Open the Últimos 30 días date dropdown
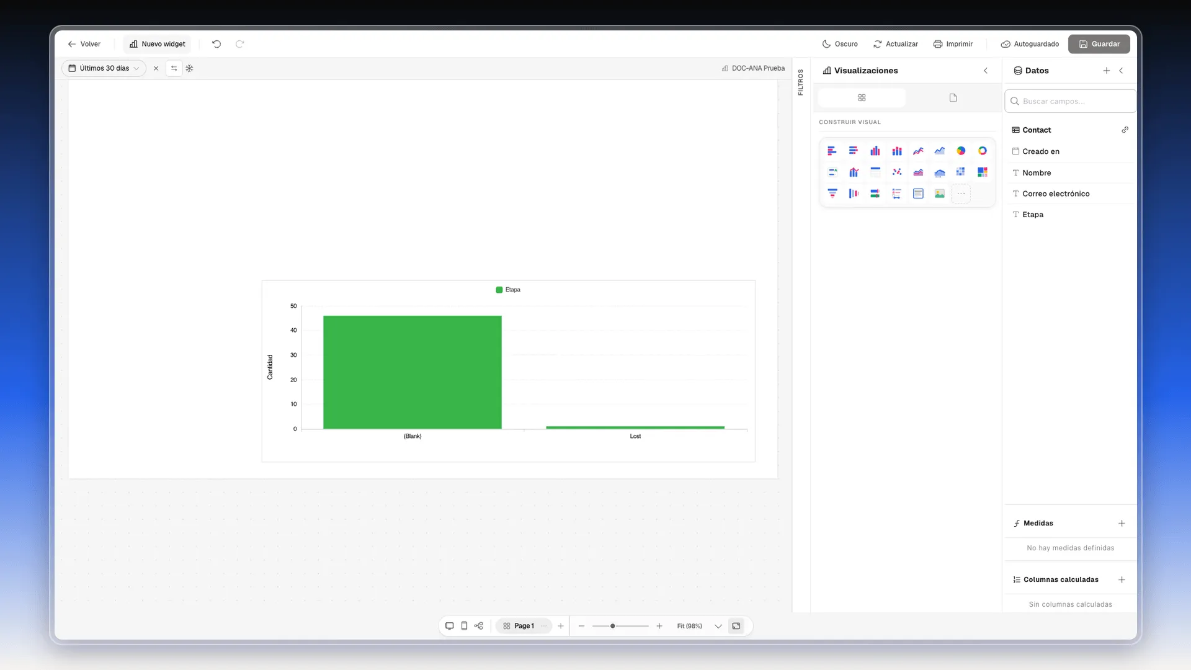This screenshot has height=670, width=1191. [x=104, y=68]
